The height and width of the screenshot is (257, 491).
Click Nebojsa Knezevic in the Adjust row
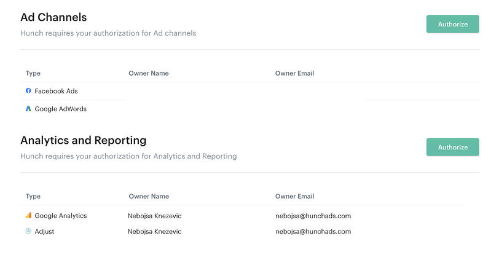[154, 231]
